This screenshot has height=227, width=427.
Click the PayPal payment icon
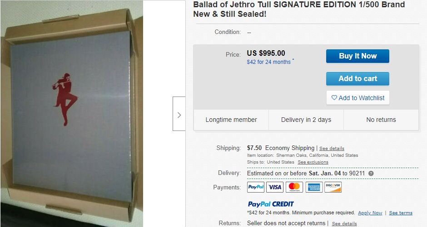[x=255, y=187]
